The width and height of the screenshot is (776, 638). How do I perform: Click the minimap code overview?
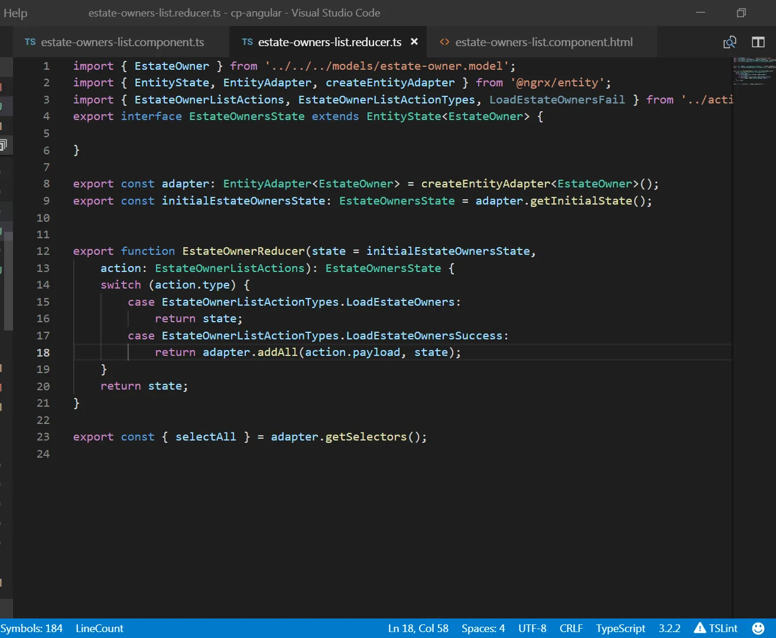(x=754, y=71)
